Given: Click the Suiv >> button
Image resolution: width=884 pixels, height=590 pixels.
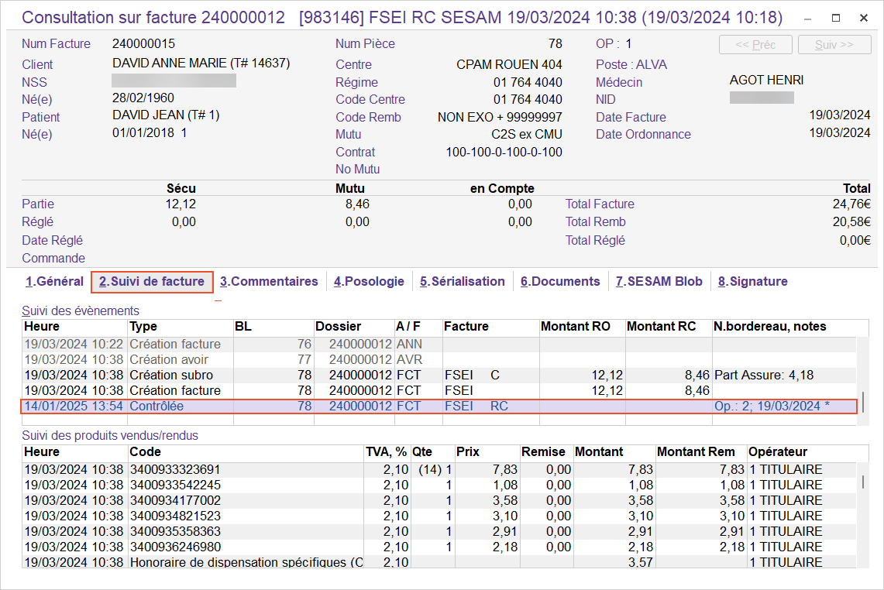Looking at the screenshot, I should tap(834, 45).
